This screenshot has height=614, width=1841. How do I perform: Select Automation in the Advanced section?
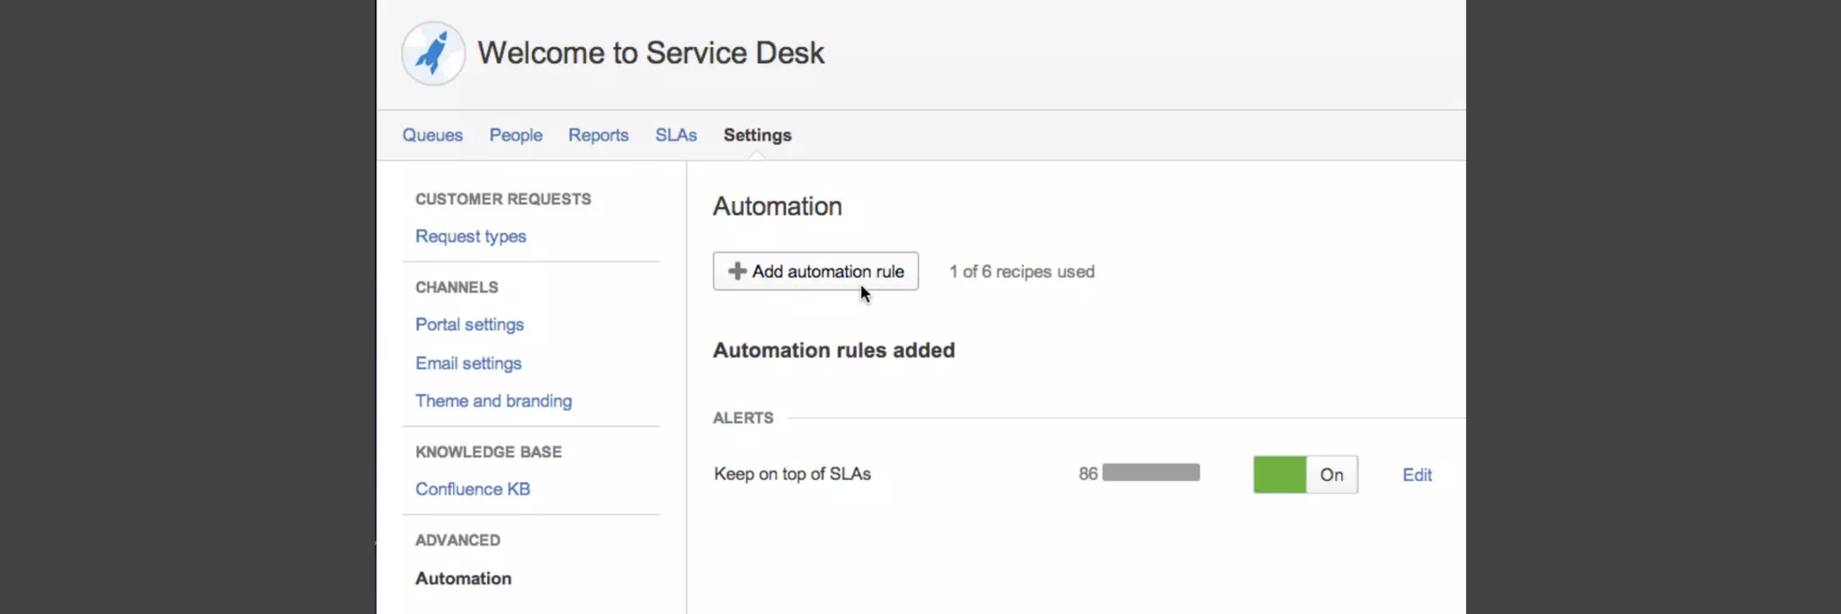tap(463, 578)
